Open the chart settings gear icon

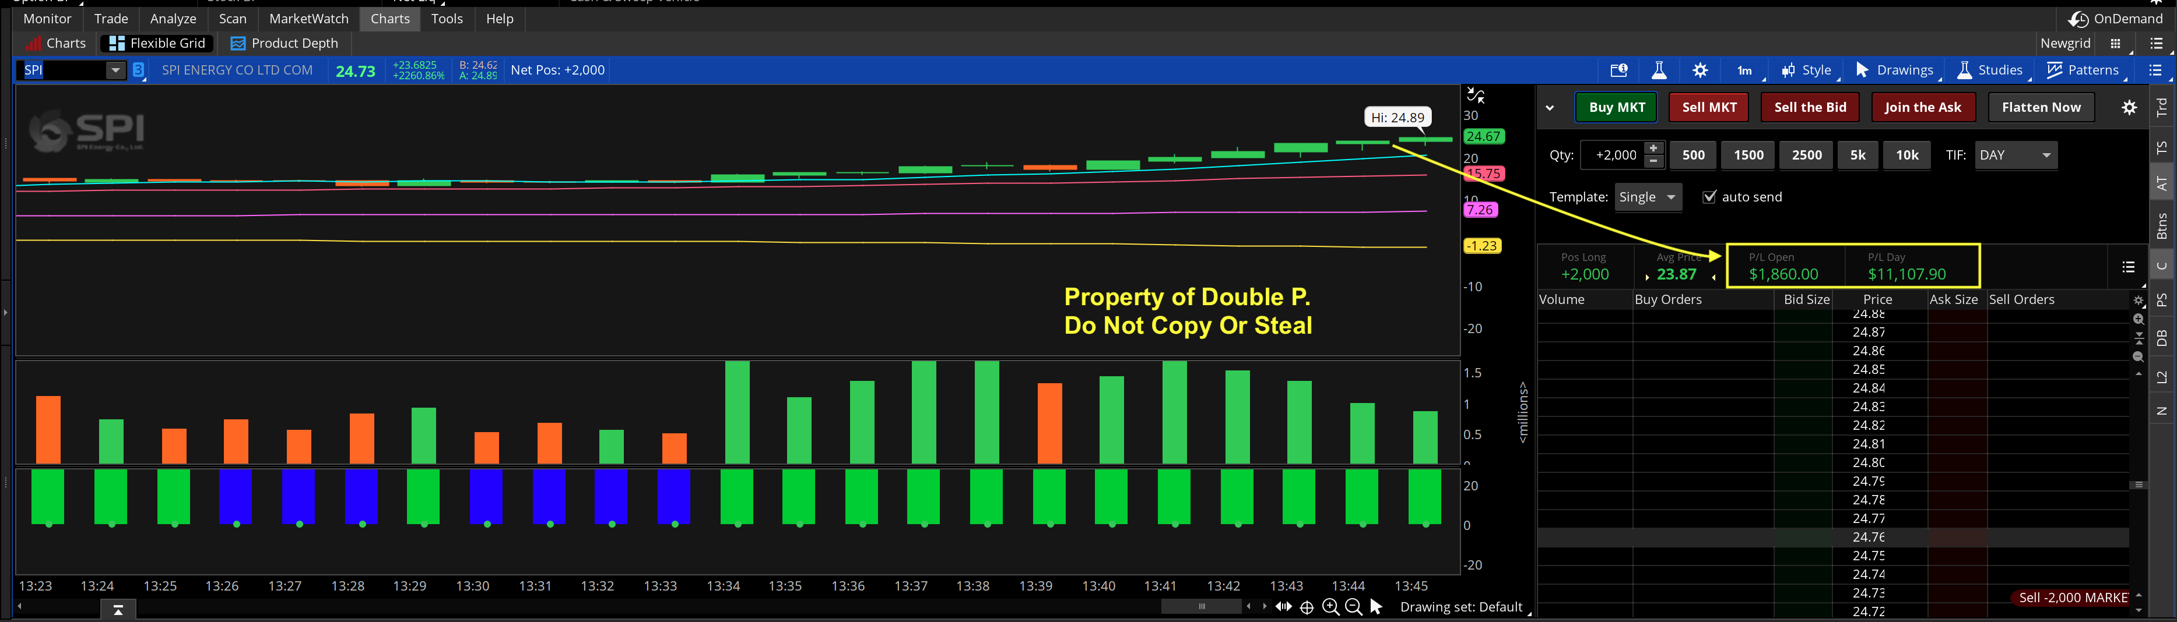tap(1700, 71)
